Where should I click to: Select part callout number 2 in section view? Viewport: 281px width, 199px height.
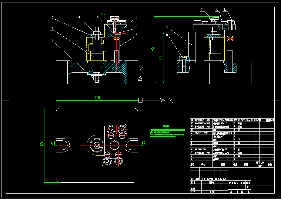(52, 29)
